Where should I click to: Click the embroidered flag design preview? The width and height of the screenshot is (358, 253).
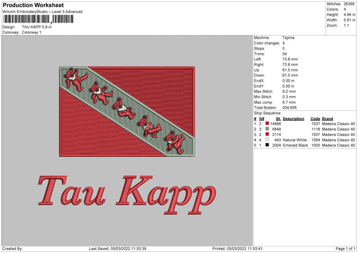click(127, 112)
